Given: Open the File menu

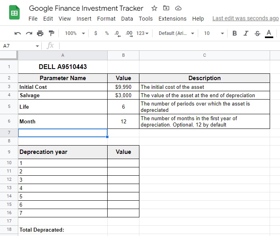Looking at the screenshot, I should (33, 19).
